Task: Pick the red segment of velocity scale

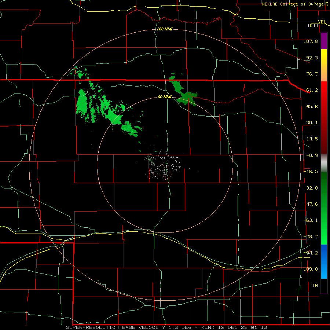Action: [x=324, y=117]
